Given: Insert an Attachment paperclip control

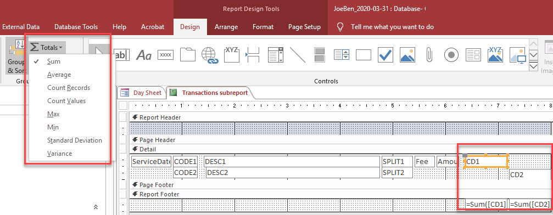Looking at the screenshot, I should coord(429,55).
